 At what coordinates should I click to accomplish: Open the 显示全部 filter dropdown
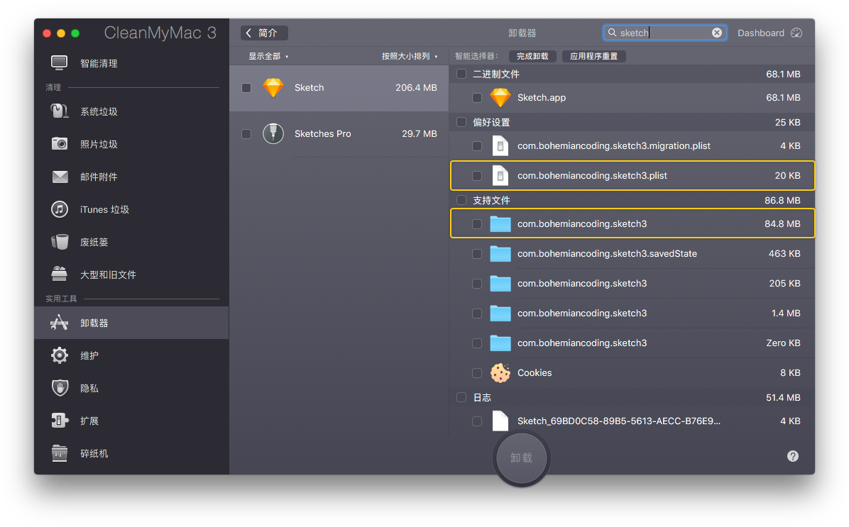[268, 56]
